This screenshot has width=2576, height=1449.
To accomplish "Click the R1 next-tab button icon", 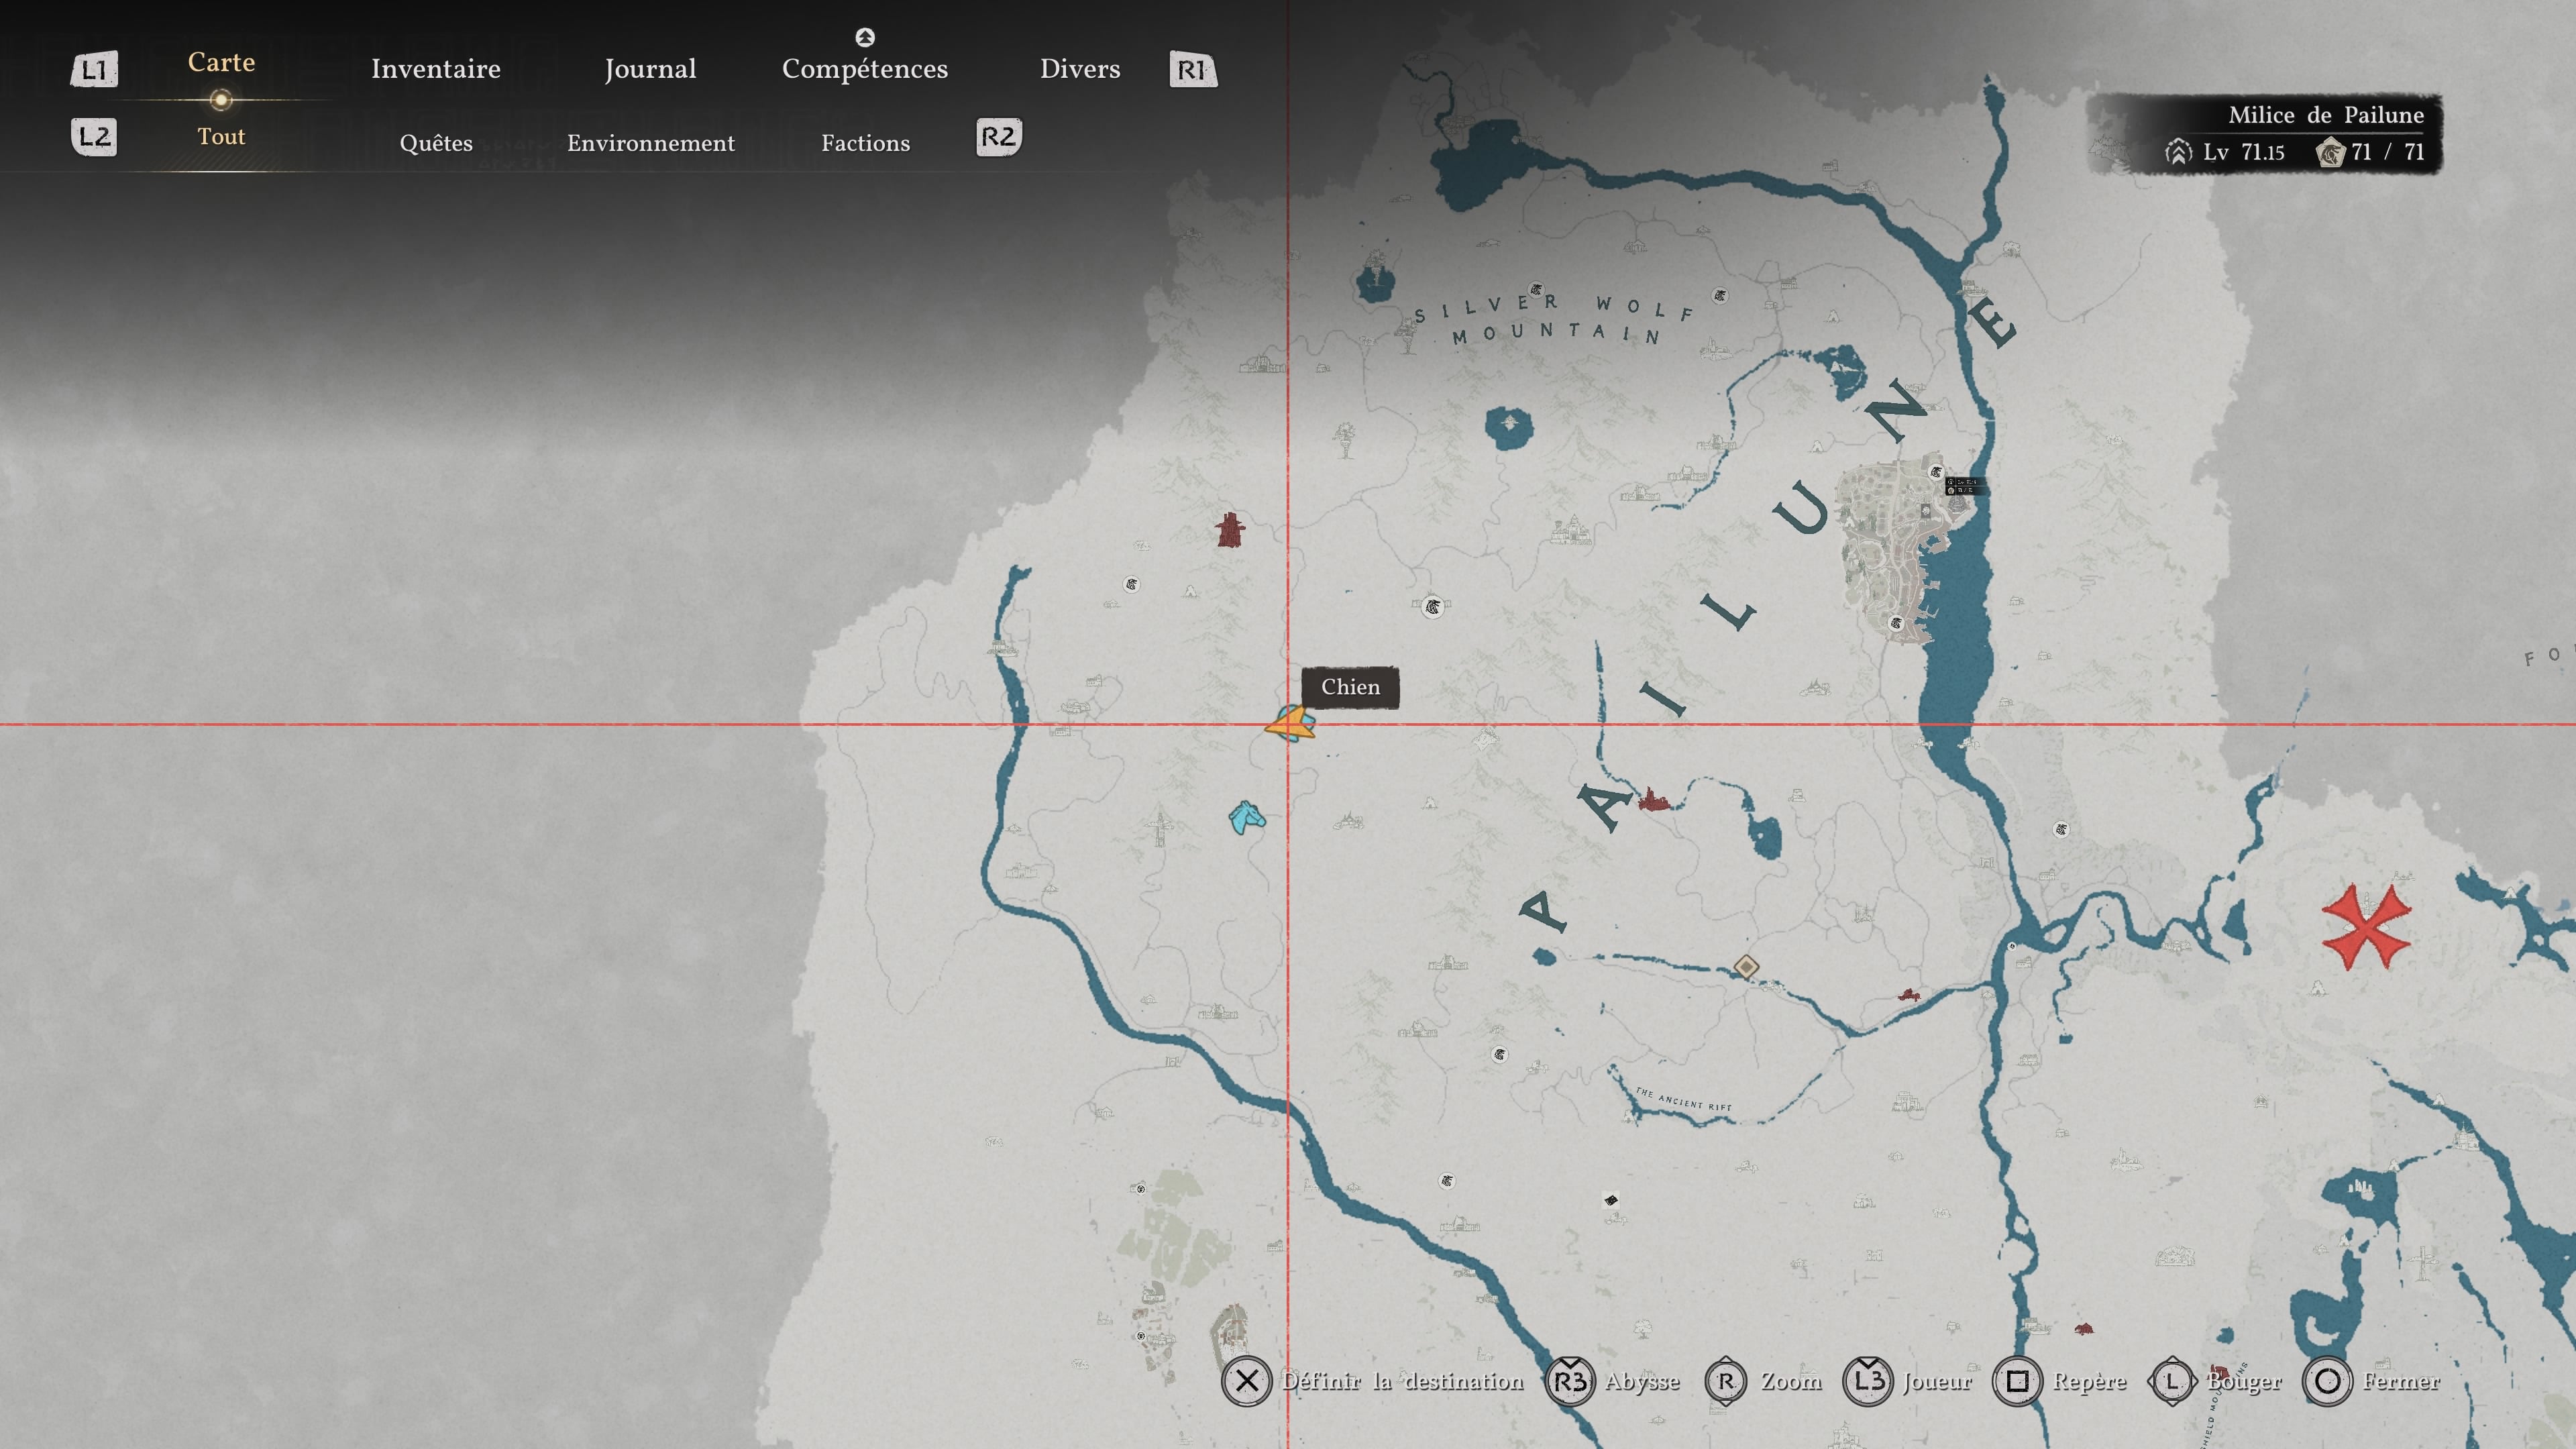I will point(1193,70).
